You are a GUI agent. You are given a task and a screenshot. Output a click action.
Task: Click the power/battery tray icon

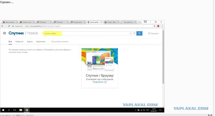[x=138, y=110]
